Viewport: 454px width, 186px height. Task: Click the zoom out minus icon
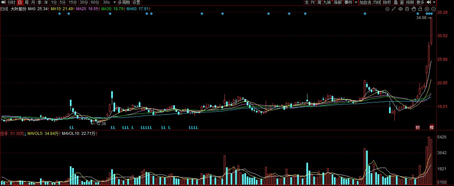[433, 9]
